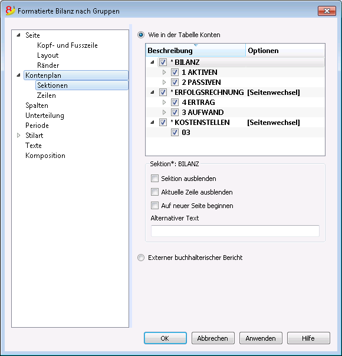Collapse the ERFOLGSRECHNUNG section
The width and height of the screenshot is (342, 356).
point(152,93)
